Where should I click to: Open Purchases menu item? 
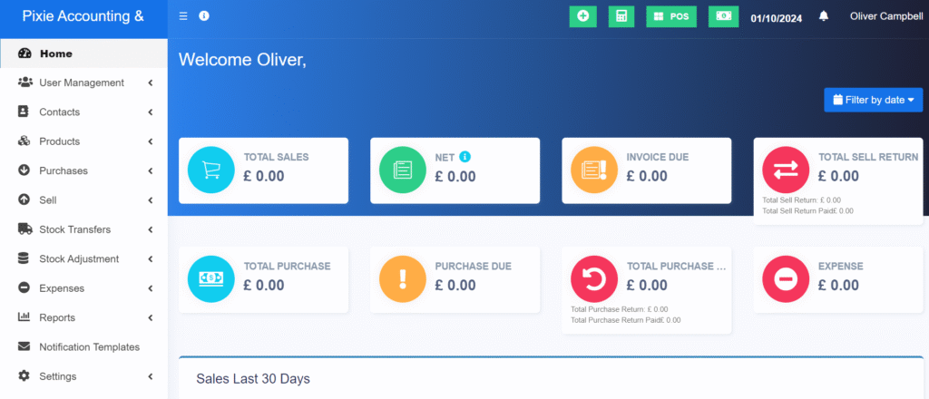83,170
